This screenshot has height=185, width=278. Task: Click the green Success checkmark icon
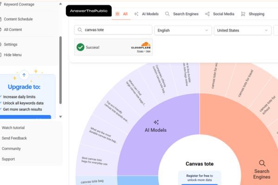point(81,47)
